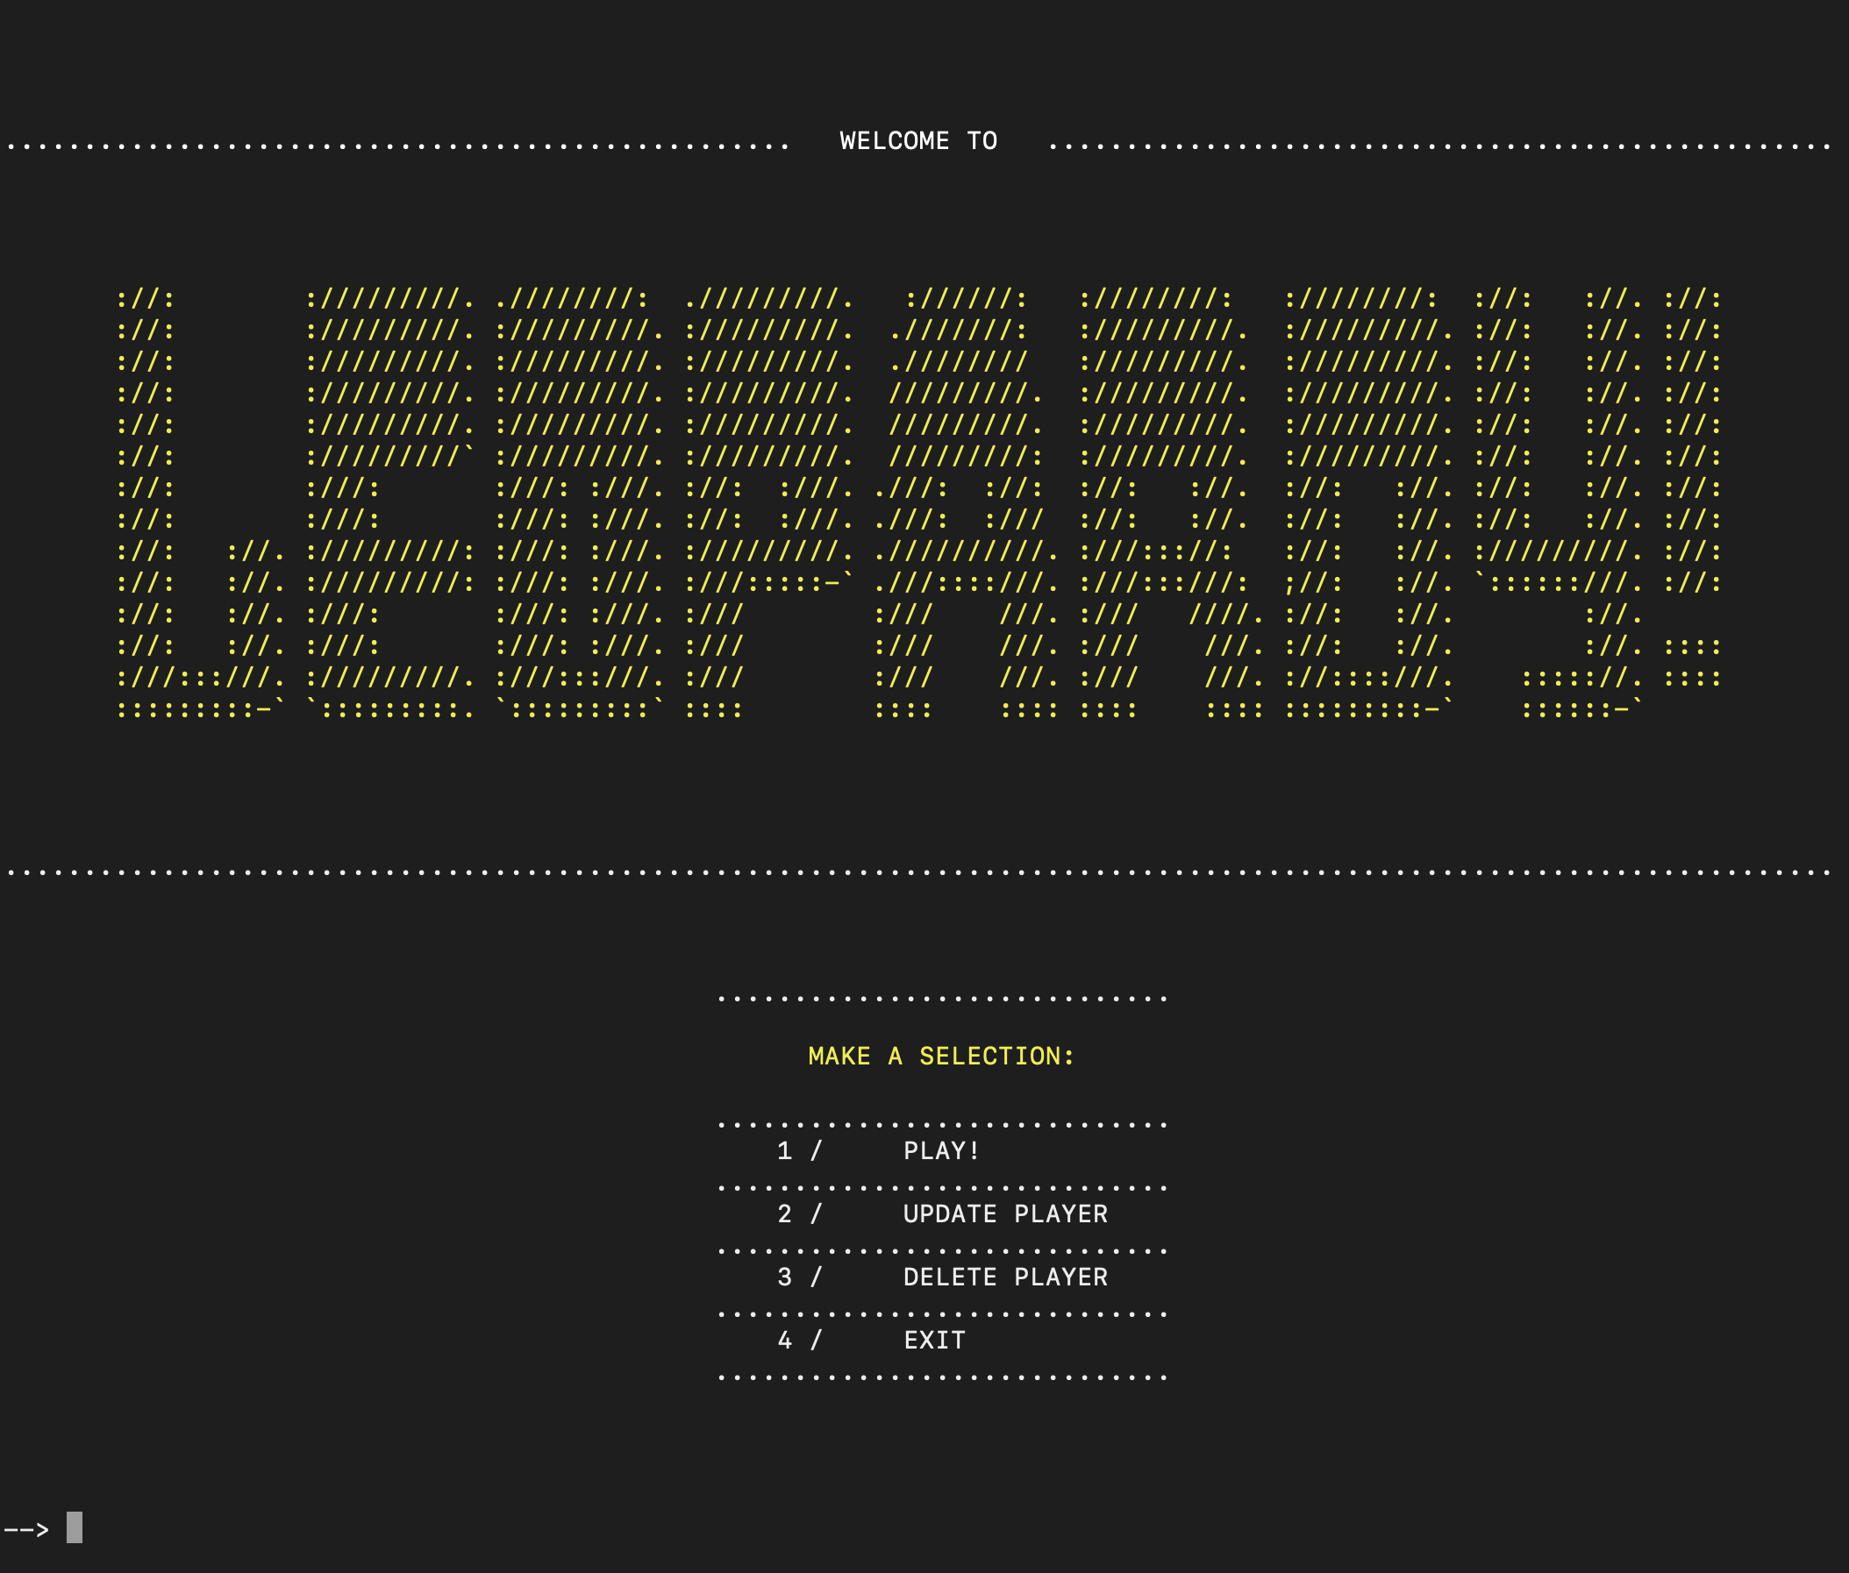Click the MAKE A SELECTION: heading
1849x1573 pixels.
(x=941, y=1057)
